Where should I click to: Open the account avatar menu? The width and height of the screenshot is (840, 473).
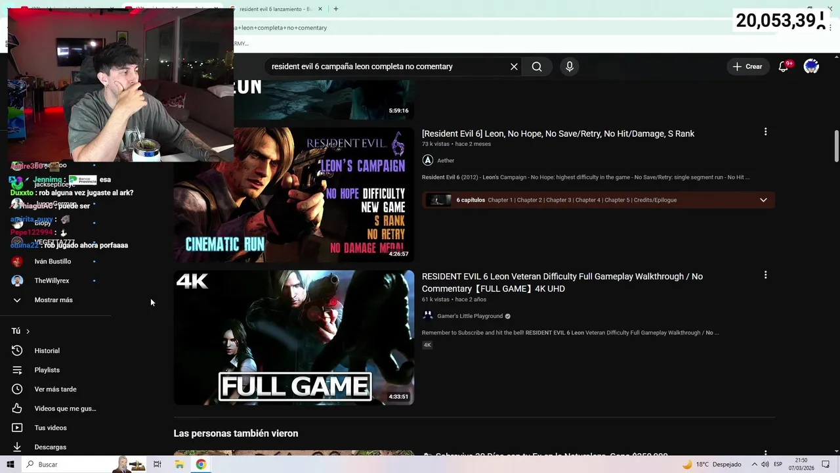tap(811, 66)
